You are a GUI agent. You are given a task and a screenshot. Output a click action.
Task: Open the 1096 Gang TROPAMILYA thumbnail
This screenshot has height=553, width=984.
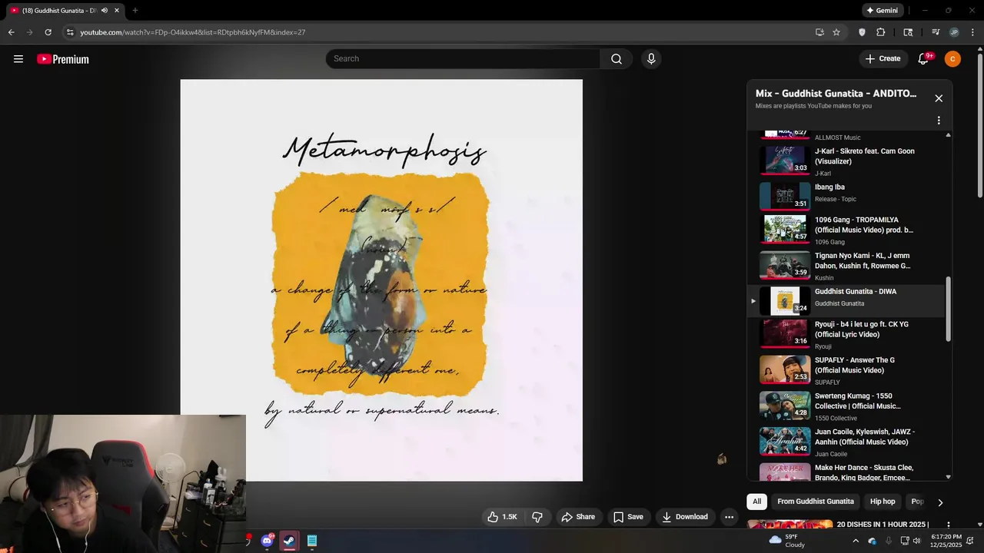(x=785, y=229)
